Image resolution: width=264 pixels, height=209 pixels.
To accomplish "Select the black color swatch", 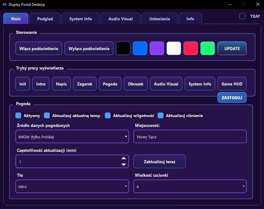I will [x=123, y=48].
